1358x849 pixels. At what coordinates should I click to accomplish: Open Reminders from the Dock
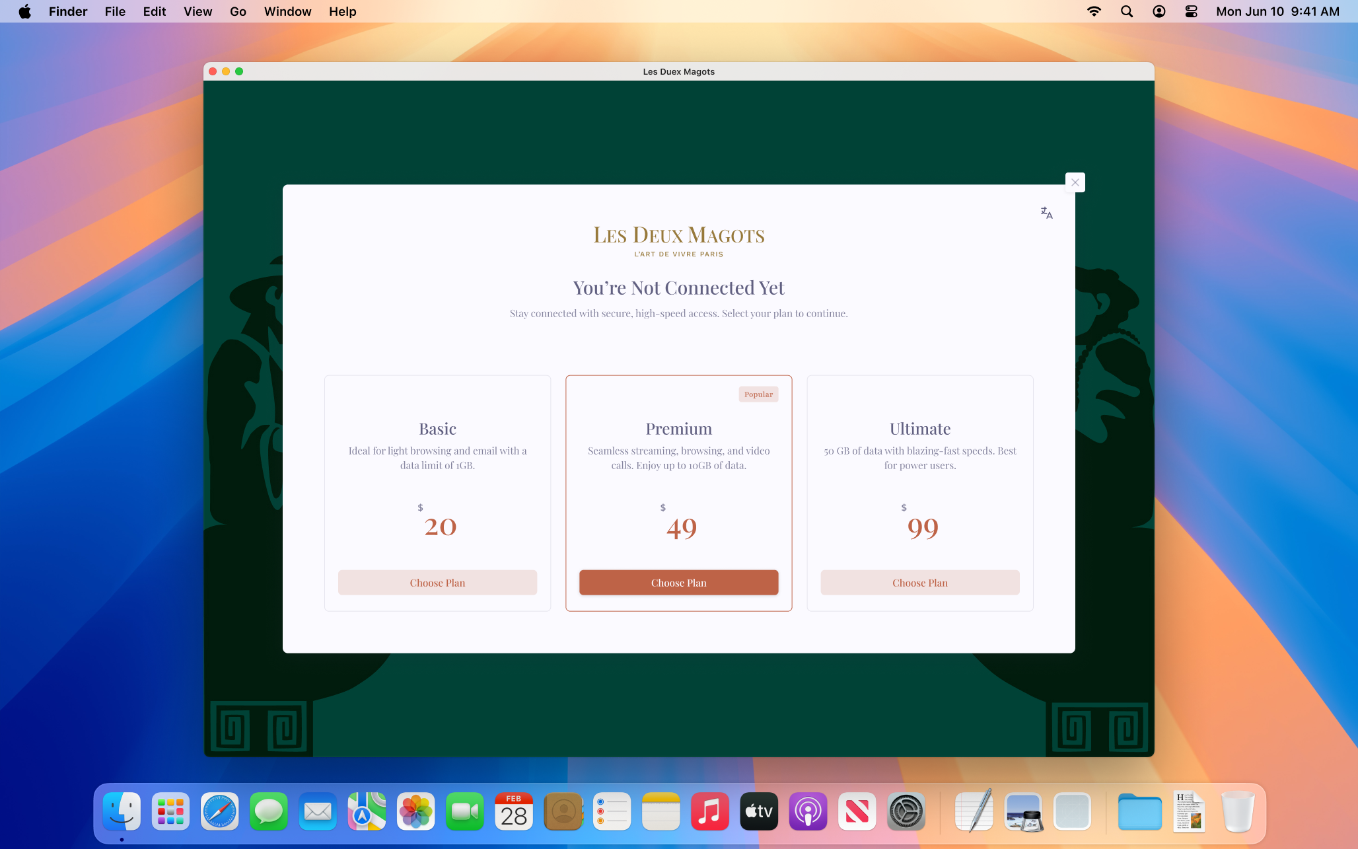pyautogui.click(x=612, y=811)
